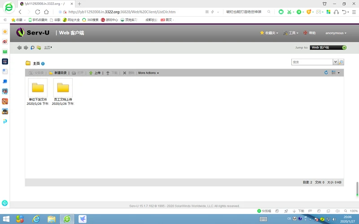Reload the page with browser refresh icon
The height and width of the screenshot is (224, 359).
pyautogui.click(x=38, y=12)
